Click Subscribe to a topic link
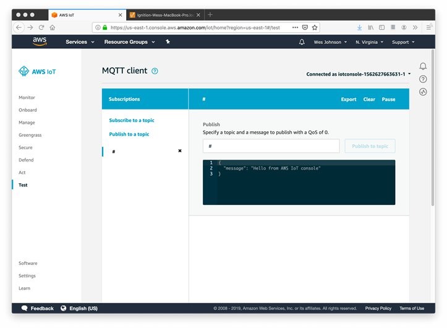Viewport: 447px width, 328px height. pyautogui.click(x=132, y=120)
